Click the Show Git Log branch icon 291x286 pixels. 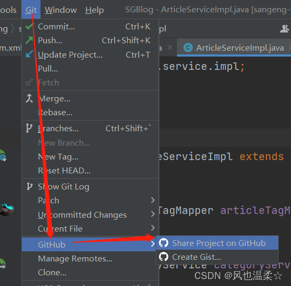[x=29, y=186]
